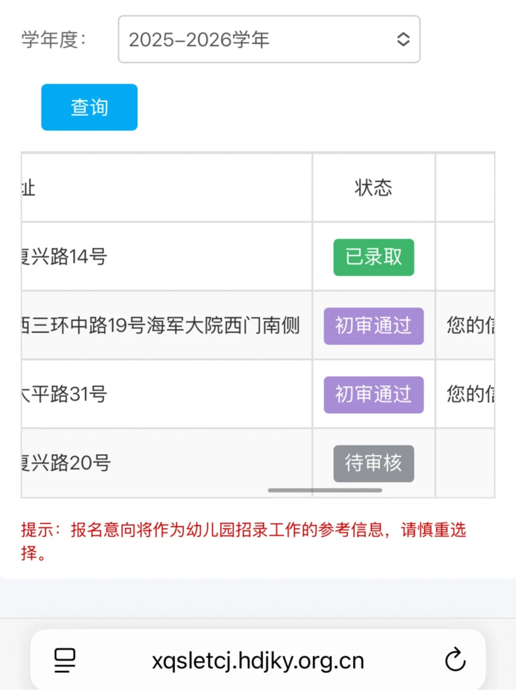Click the horizontal table scrollbar

(x=325, y=490)
